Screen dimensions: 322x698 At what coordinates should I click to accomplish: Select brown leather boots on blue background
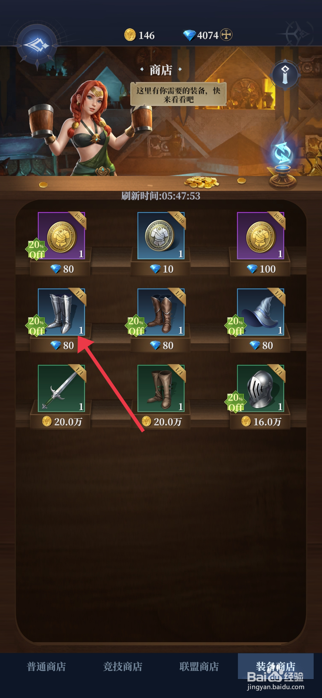161,312
